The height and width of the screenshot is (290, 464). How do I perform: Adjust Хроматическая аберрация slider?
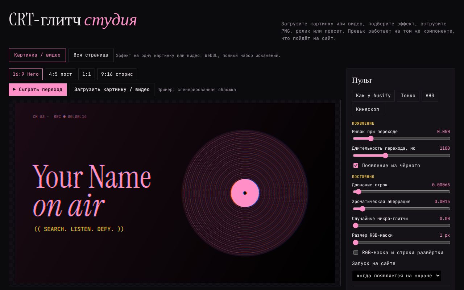click(x=402, y=209)
